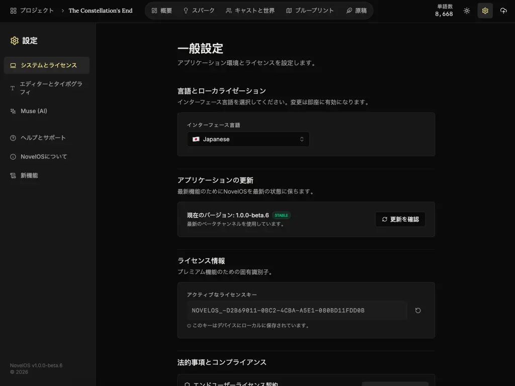Image resolution: width=515 pixels, height=386 pixels.
Task: Click the 更新を確認 button
Action: [400, 219]
